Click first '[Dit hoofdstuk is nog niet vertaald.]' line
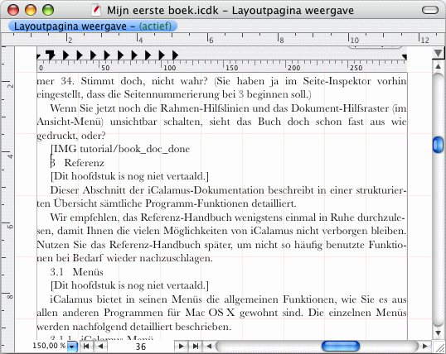 pyautogui.click(x=129, y=176)
